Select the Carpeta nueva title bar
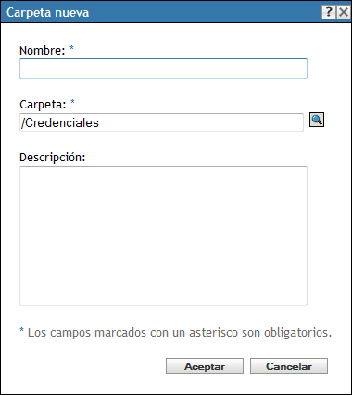Image resolution: width=352 pixels, height=395 pixels. (176, 13)
